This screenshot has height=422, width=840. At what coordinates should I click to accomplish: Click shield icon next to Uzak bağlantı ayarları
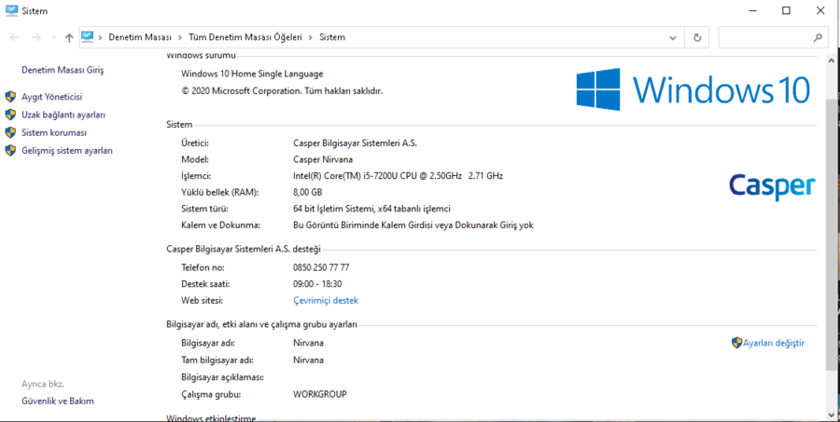click(x=10, y=115)
